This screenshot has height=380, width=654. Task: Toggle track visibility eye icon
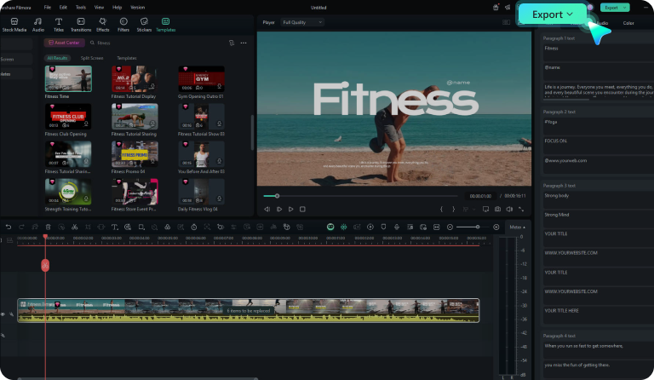(x=3, y=314)
